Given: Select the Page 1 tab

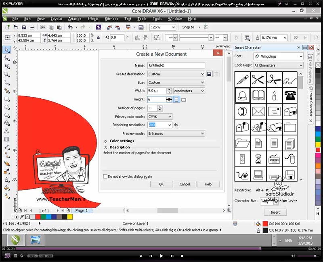Looking at the screenshot, I should click(82, 210).
